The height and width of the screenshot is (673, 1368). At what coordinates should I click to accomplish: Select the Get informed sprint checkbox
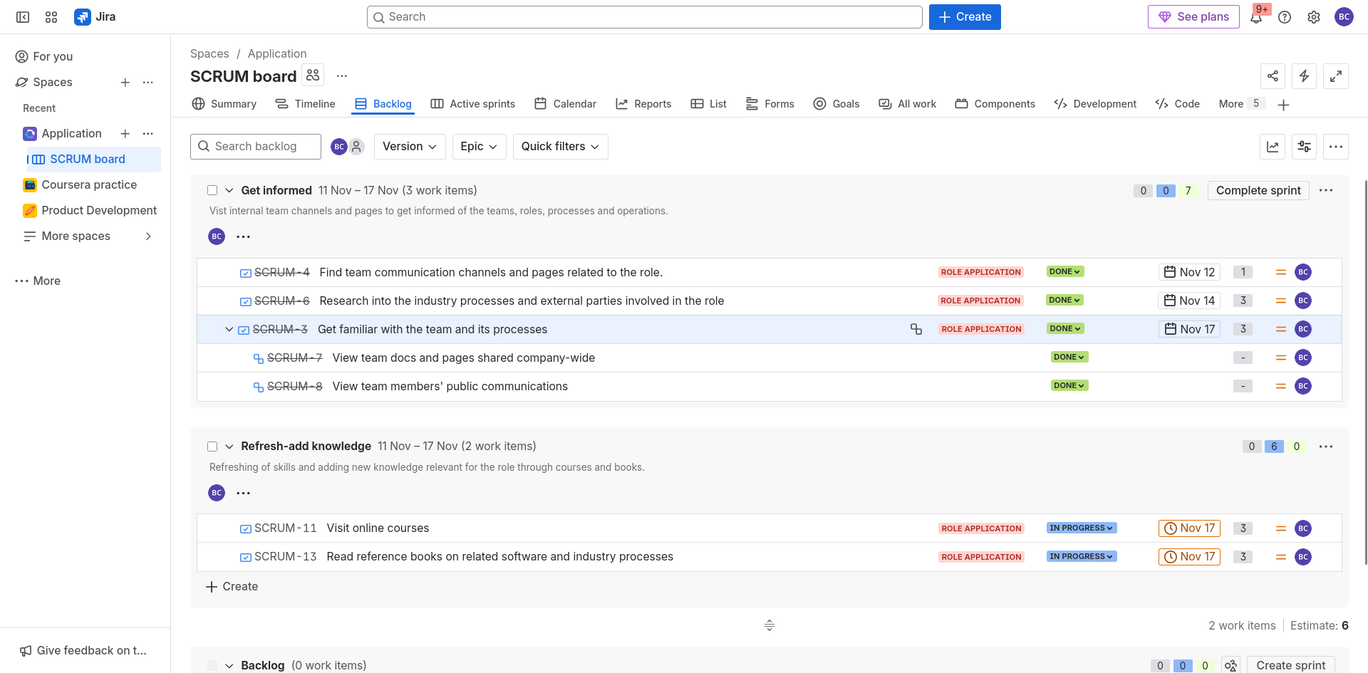click(212, 191)
